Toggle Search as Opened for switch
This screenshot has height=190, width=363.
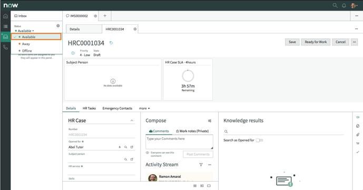[x=259, y=140]
